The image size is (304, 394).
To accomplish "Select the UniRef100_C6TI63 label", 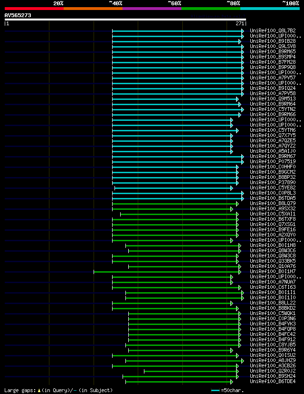I will [273, 287].
